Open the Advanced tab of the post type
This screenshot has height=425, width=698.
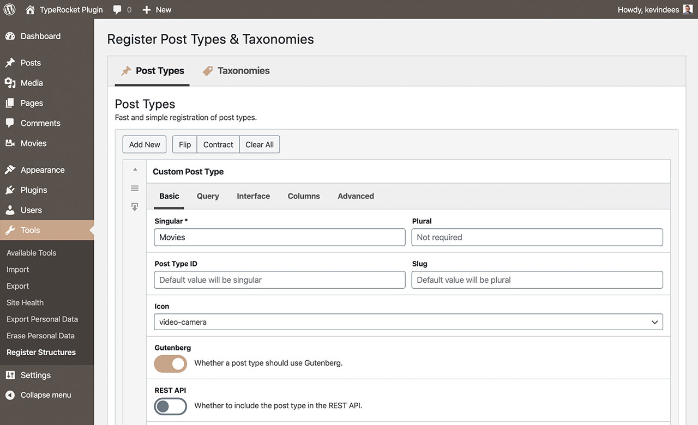(355, 196)
